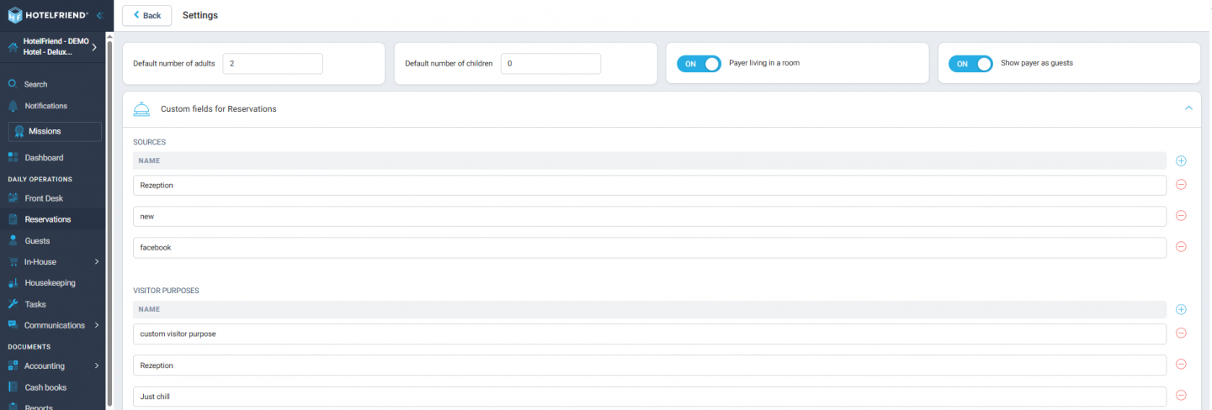Expand the Accounting submenu arrow
Viewport: 1212px width, 410px height.
(x=97, y=365)
